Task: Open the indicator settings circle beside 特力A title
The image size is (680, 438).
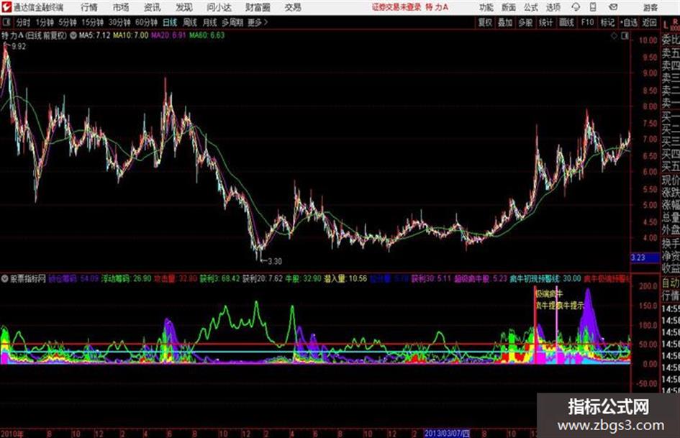Action: [x=73, y=35]
